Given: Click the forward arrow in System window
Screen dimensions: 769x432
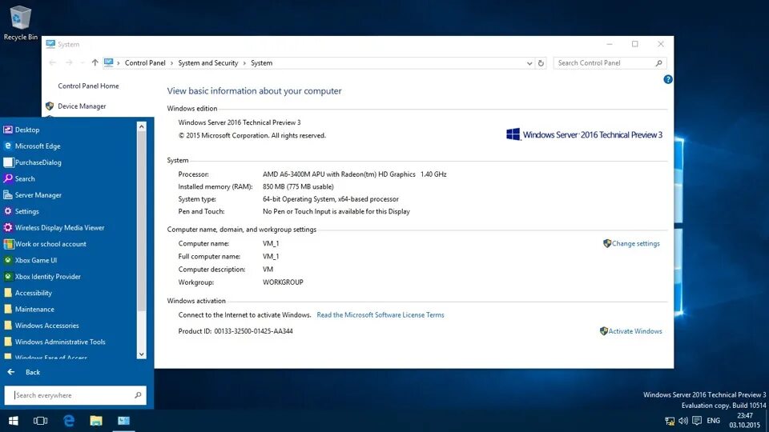Looking at the screenshot, I should coord(69,62).
